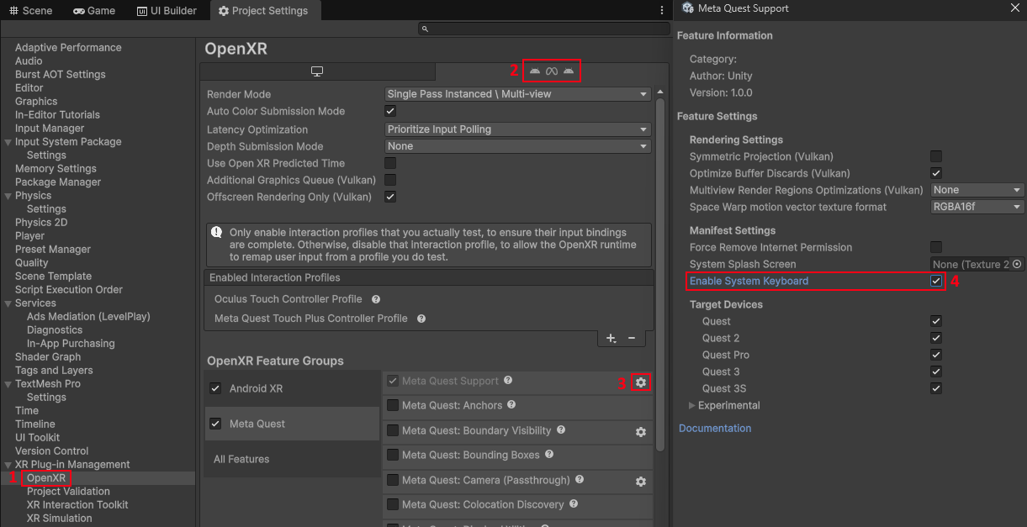Toggle Offscreen Rendering Only (Vulkan)
Screen dimensions: 1027x527
point(390,197)
